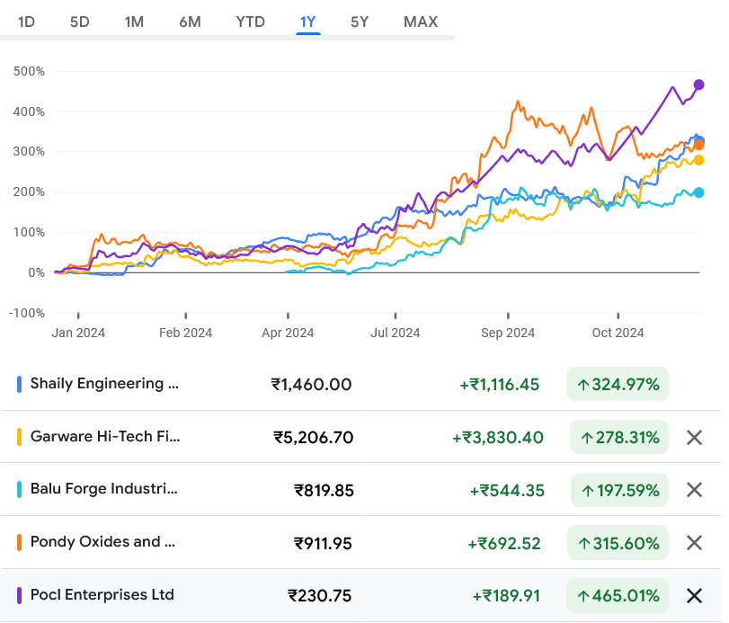Image resolution: width=729 pixels, height=623 pixels.
Task: Open Balu Forge Industries stock link
Action: (x=104, y=489)
